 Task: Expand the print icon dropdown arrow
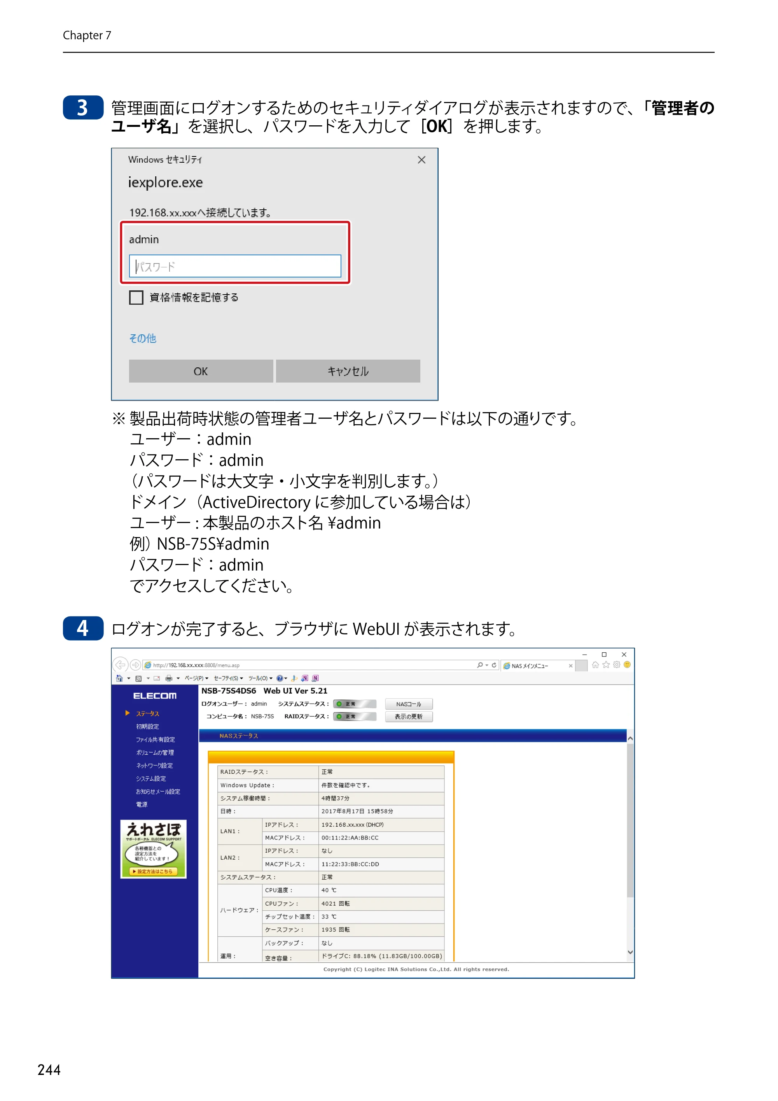178,678
